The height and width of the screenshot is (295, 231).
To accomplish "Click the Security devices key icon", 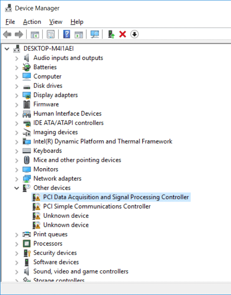I will (x=27, y=253).
